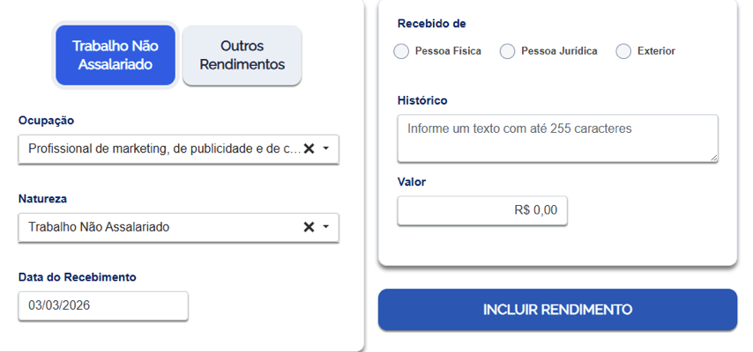Image resolution: width=753 pixels, height=352 pixels.
Task: Focus the Data do Recebimento date field
Action: [103, 306]
